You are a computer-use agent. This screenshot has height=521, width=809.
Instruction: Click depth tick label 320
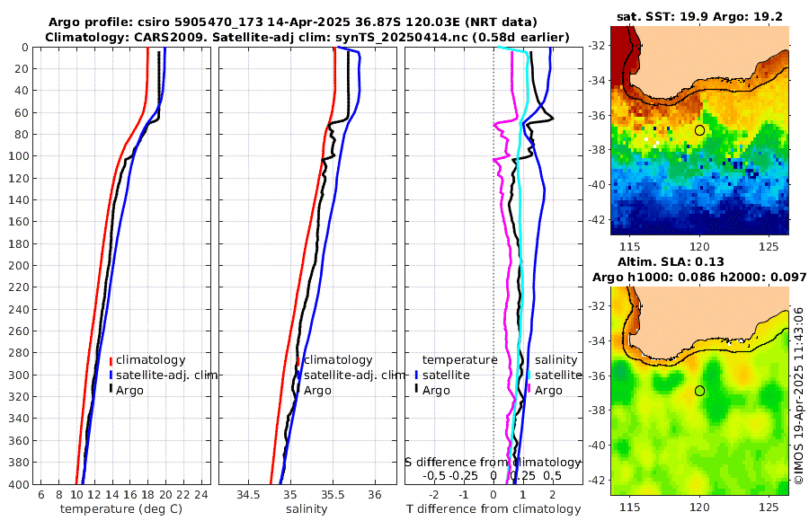pyautogui.click(x=19, y=396)
